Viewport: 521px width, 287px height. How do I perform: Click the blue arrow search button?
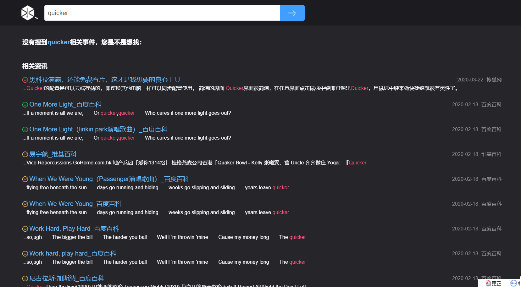click(292, 13)
